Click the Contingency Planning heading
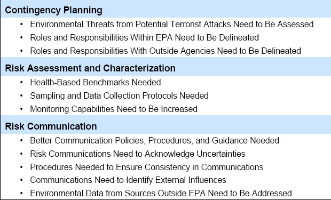This screenshot has width=331, height=200. [53, 10]
